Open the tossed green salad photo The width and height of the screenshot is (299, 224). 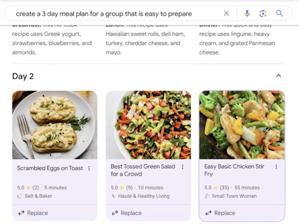[148, 125]
